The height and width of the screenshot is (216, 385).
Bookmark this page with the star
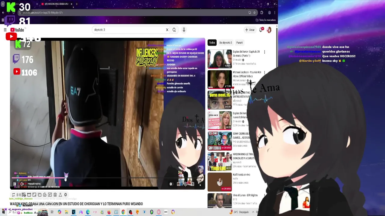(254, 13)
